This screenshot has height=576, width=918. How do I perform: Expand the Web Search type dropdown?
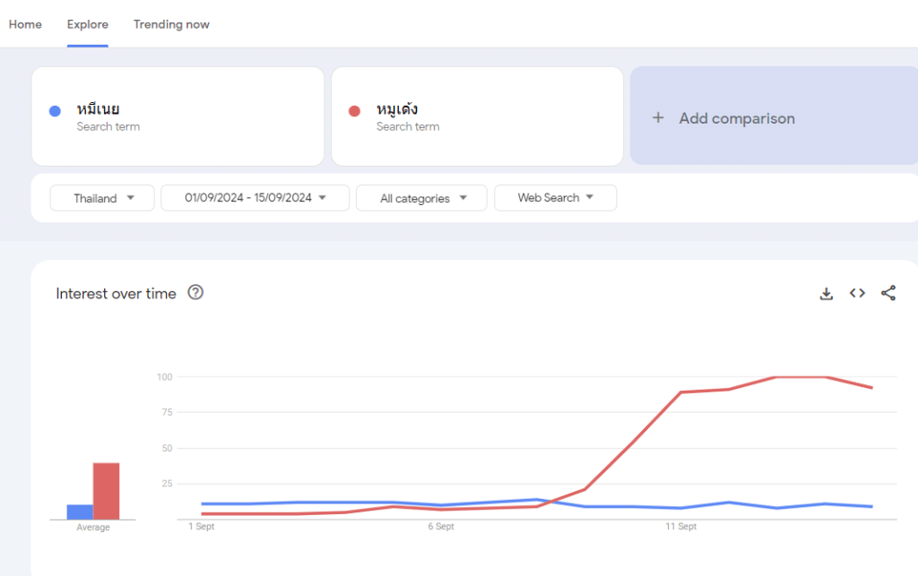point(555,198)
